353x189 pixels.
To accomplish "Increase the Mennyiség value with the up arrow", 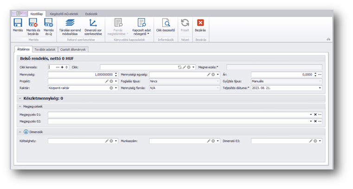I will (x=116, y=73).
